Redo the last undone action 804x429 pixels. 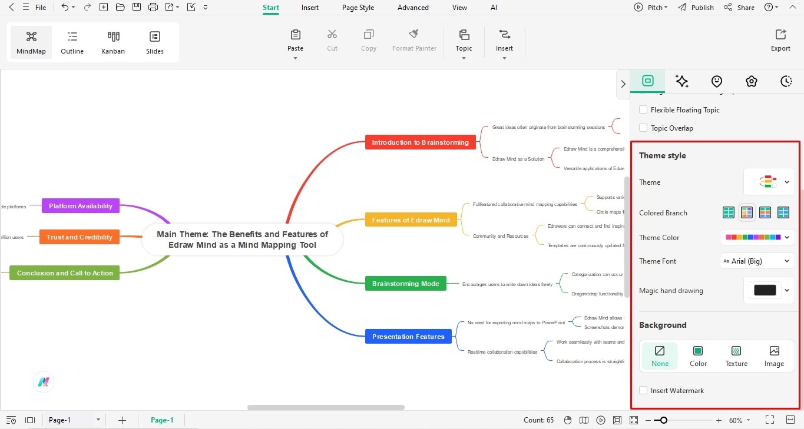87,7
